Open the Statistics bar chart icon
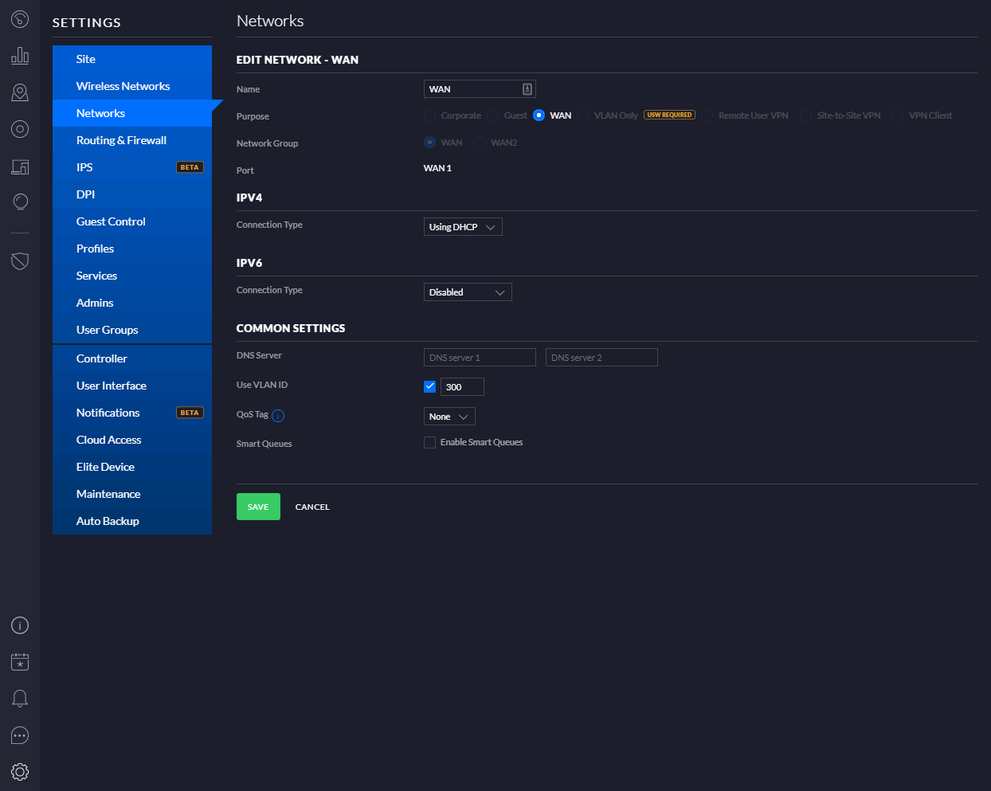Viewport: 991px width, 791px height. pos(20,56)
